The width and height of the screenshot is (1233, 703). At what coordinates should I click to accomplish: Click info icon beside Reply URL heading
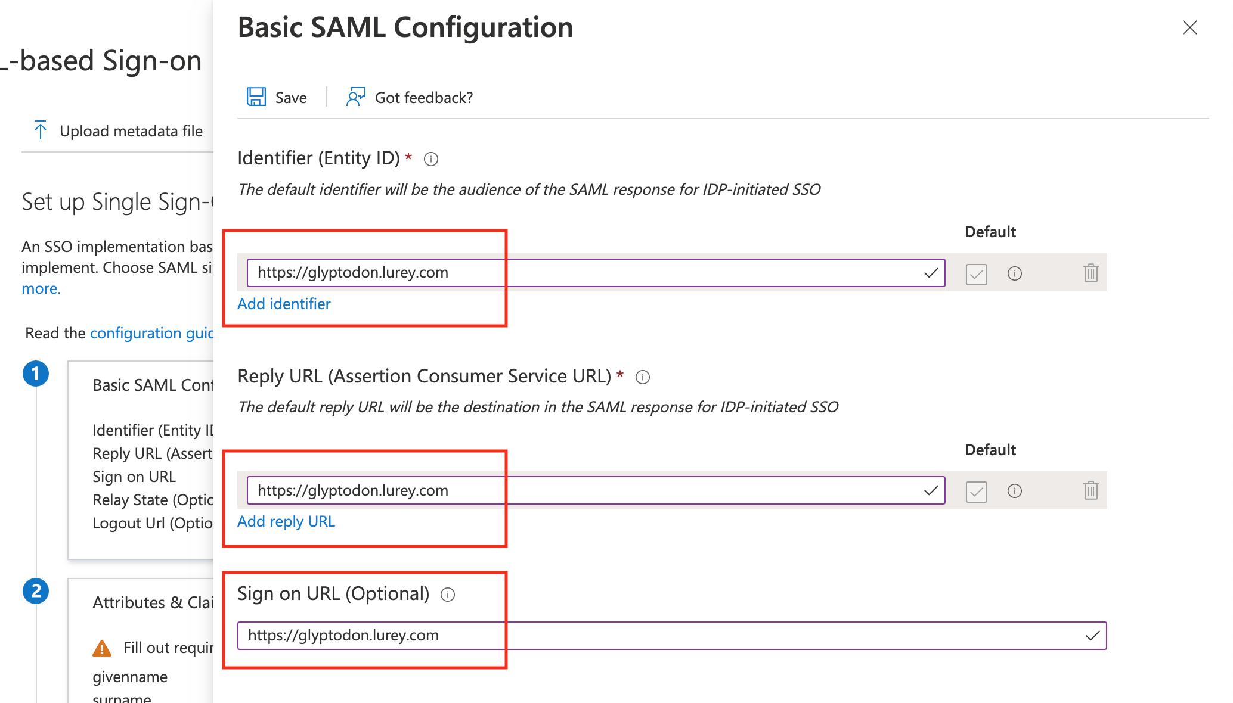[642, 377]
